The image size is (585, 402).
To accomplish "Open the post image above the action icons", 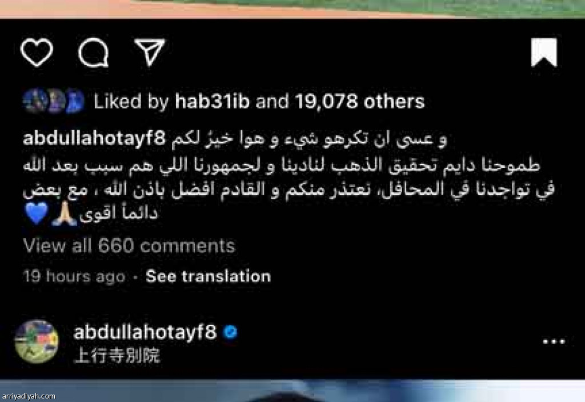I will pos(292,9).
